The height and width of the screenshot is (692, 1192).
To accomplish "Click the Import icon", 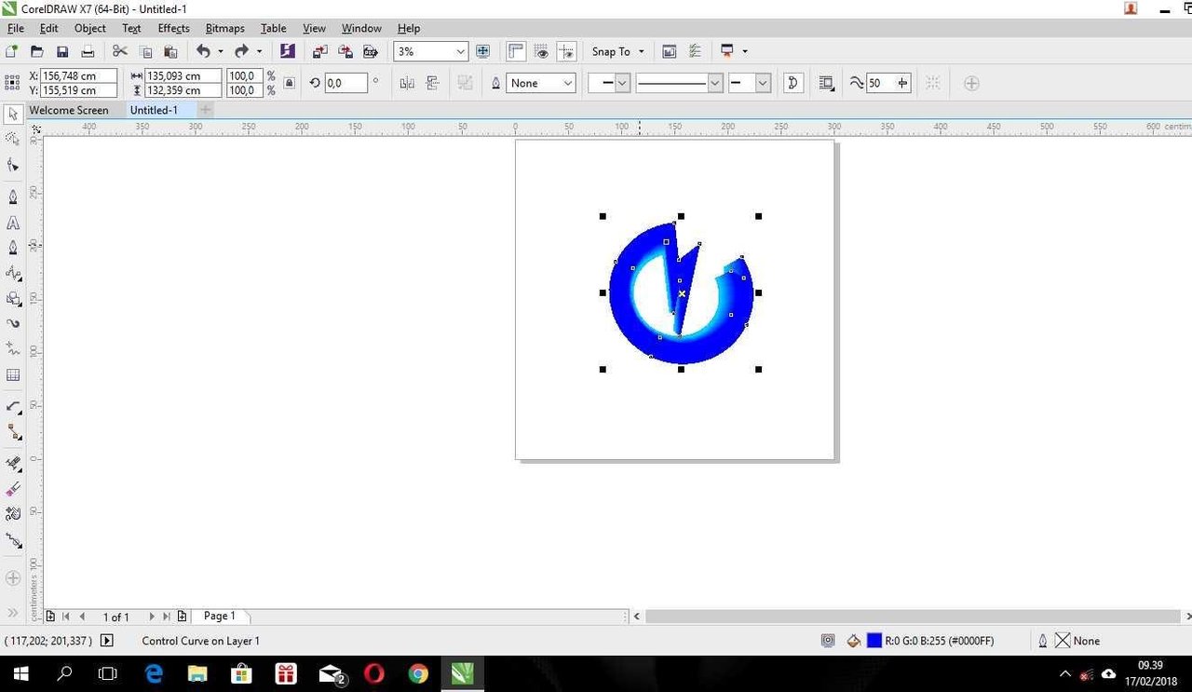I will point(319,51).
